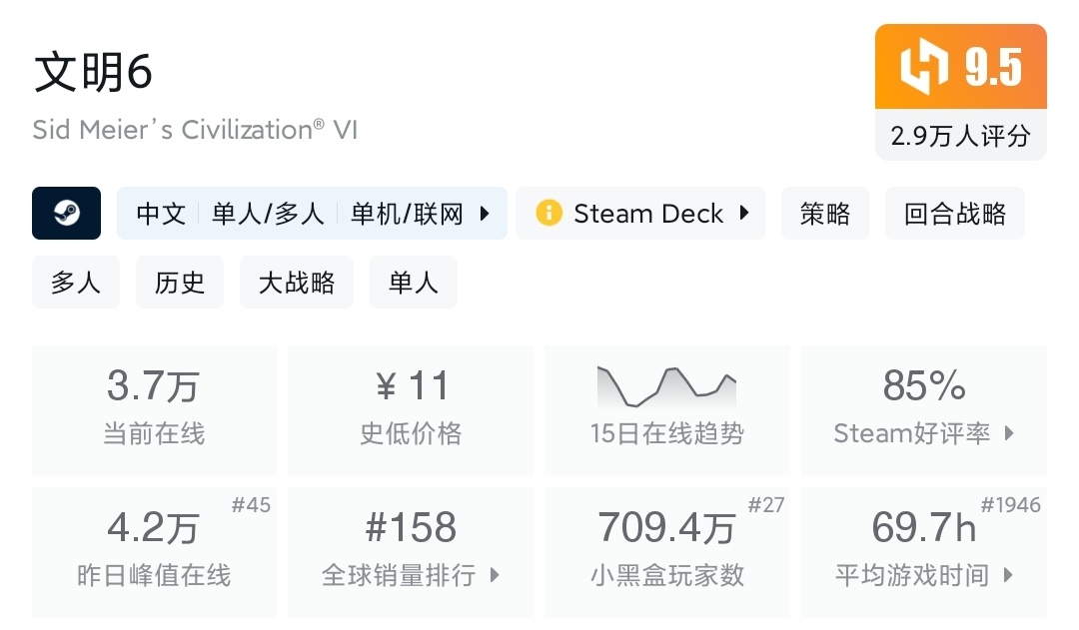Click the yellow Steam Deck info icon
The height and width of the screenshot is (630, 1079).
coord(548,213)
